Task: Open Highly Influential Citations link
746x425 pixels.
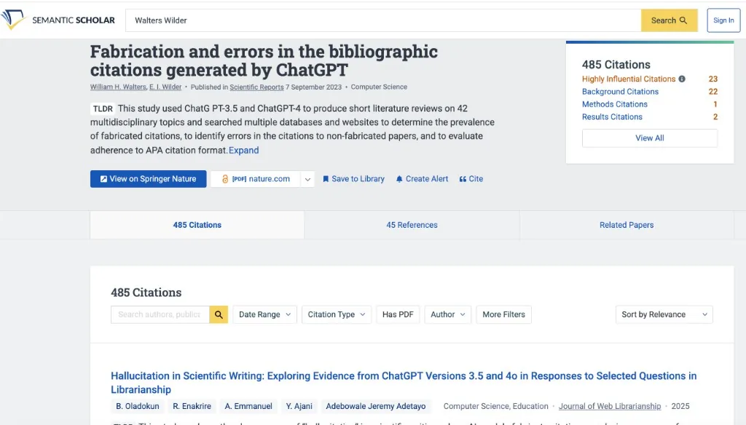Action: pos(629,79)
